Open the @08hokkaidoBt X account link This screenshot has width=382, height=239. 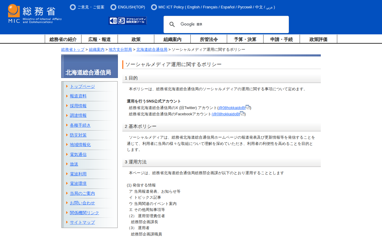click(232, 108)
